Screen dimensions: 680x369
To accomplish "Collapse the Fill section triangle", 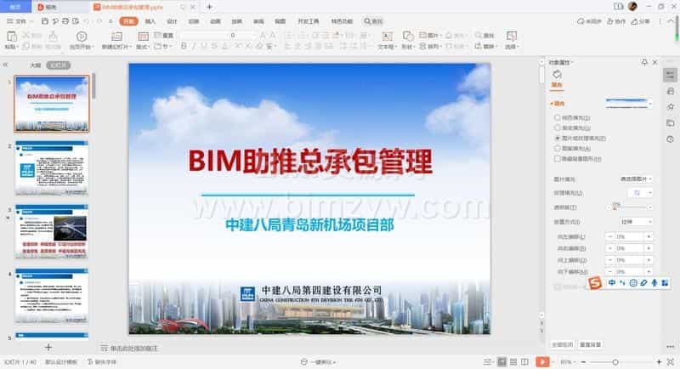I will click(551, 104).
